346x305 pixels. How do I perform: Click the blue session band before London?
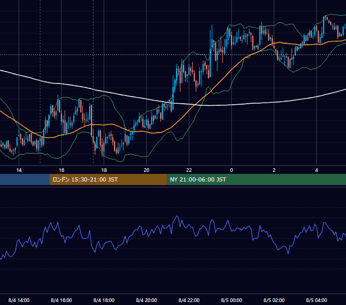(x=25, y=179)
